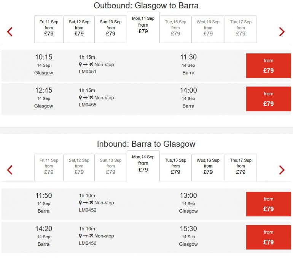Click the inbound previous dates left arrow

[10, 170]
